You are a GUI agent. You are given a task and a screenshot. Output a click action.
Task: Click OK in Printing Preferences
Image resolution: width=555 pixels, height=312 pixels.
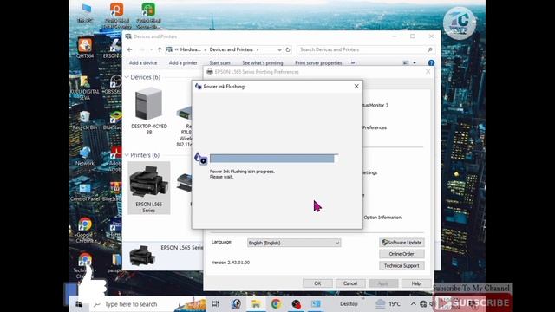coord(317,283)
